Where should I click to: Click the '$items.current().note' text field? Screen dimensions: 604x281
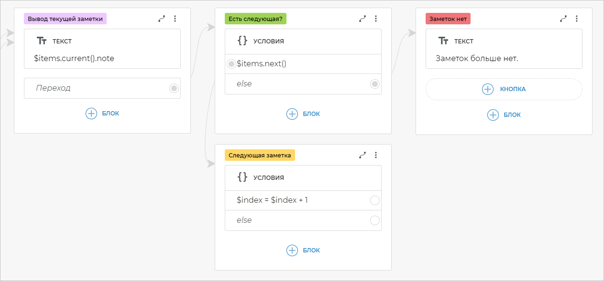(74, 59)
